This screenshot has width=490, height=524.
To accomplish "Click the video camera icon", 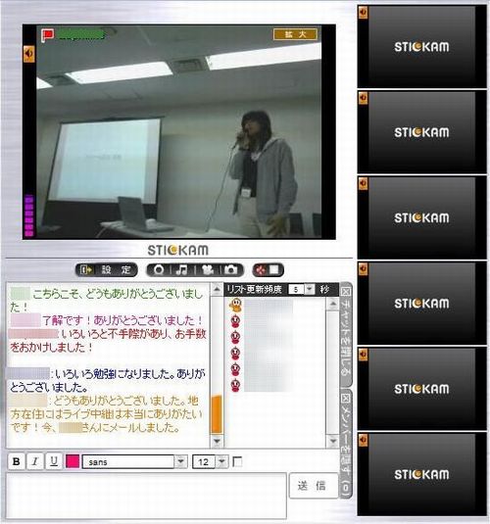I will click(x=208, y=269).
